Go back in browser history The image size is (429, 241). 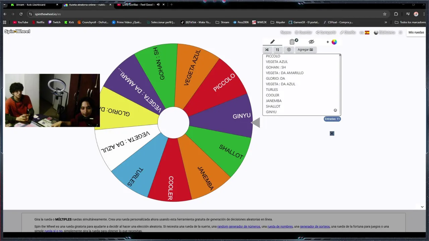pyautogui.click(x=5, y=14)
